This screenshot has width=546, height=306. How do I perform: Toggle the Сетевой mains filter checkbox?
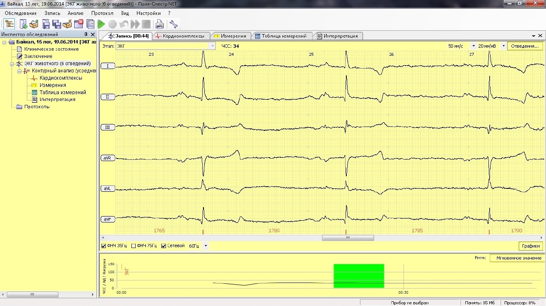(163, 246)
